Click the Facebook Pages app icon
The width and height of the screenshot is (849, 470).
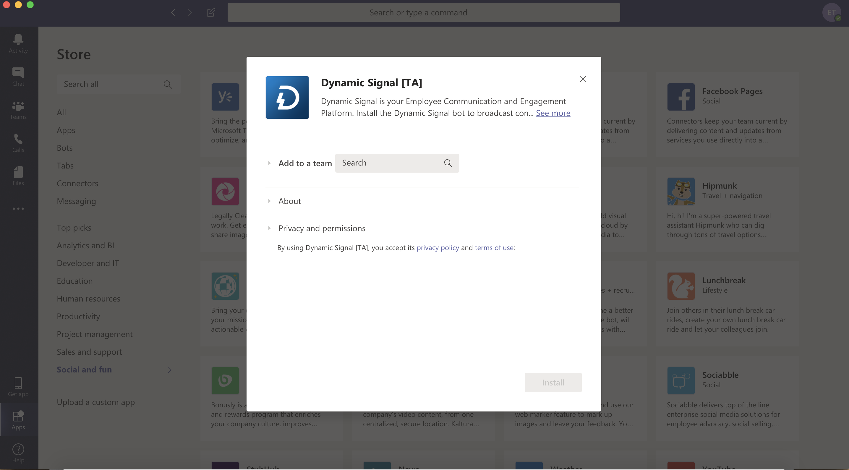(681, 97)
